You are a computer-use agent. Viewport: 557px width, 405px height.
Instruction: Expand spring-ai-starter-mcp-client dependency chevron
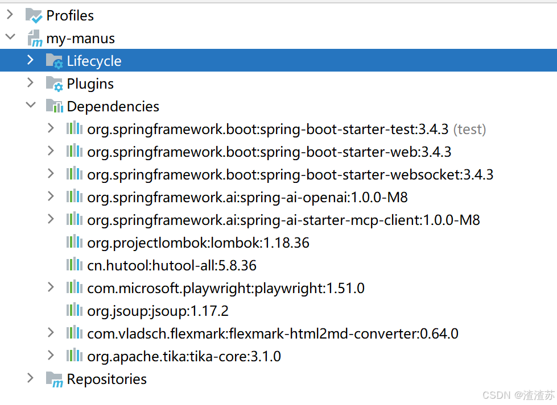coord(51,219)
